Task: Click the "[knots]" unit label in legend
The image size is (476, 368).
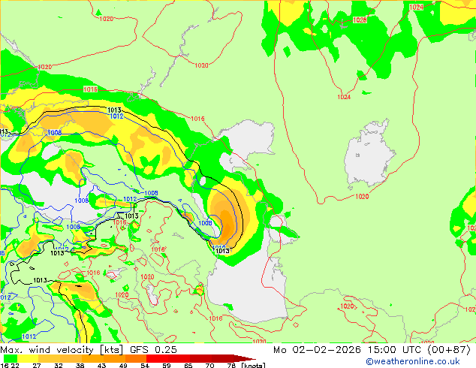Action: tap(254, 365)
